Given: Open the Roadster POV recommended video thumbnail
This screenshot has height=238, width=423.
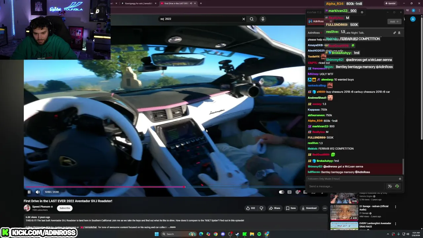Looking at the screenshot, I should tap(344, 198).
